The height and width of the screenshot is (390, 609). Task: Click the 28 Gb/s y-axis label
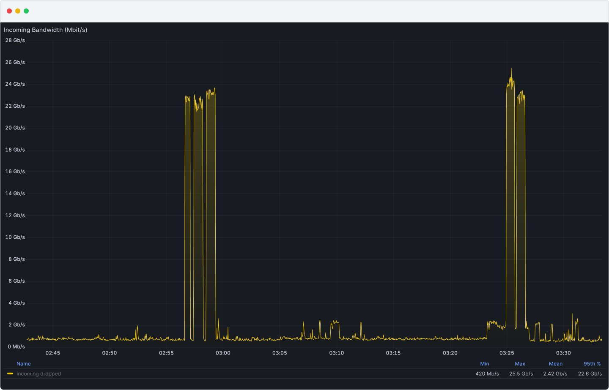click(x=15, y=41)
